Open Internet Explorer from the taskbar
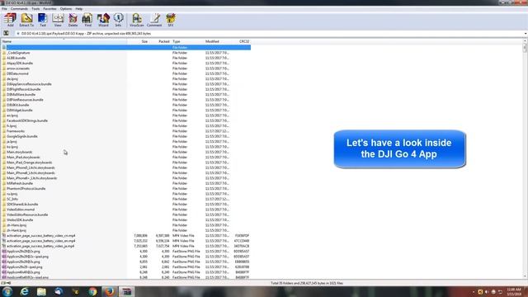528x297 pixels. click(24, 291)
